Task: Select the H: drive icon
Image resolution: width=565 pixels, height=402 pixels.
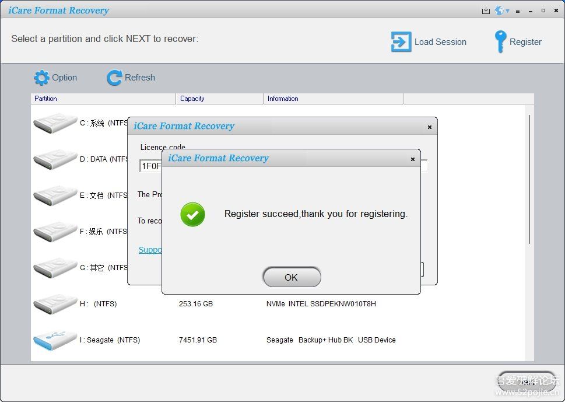Action: (55, 304)
